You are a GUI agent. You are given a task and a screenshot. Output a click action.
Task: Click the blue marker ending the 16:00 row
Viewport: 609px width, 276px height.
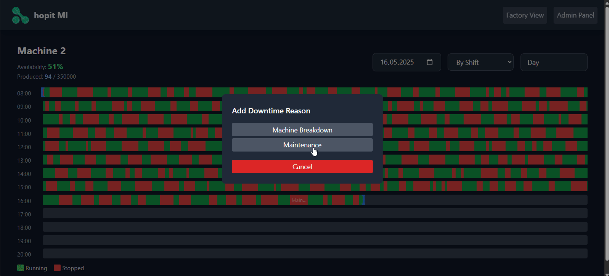[x=363, y=200]
